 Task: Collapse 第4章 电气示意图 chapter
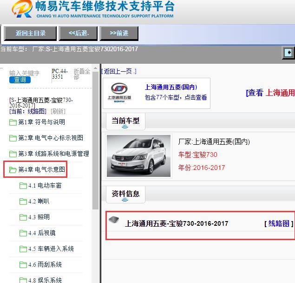[41, 170]
